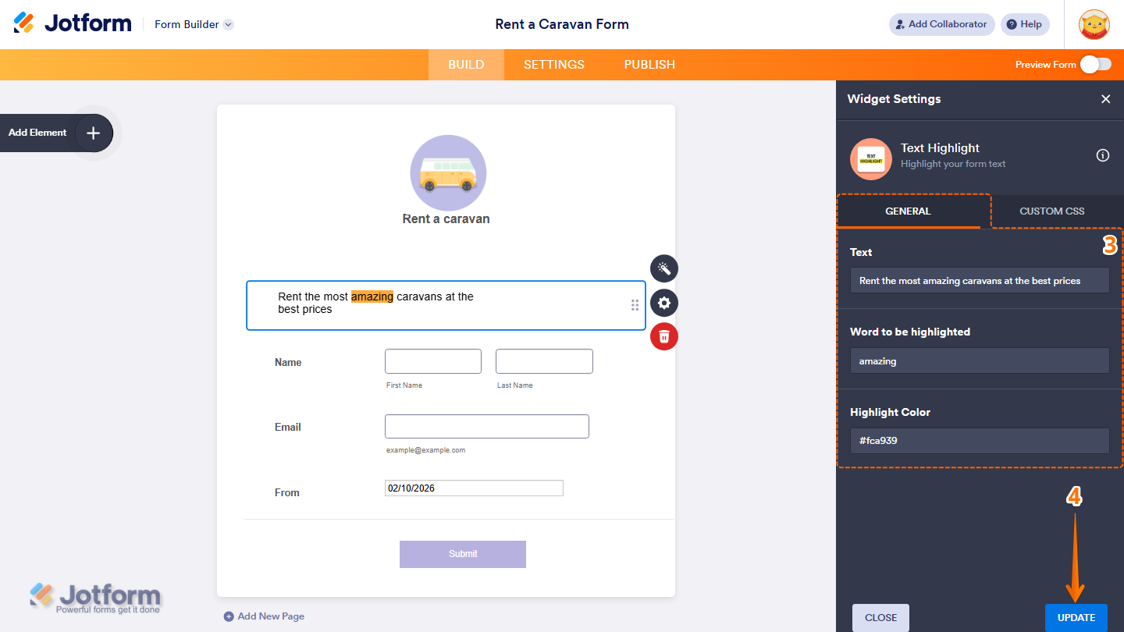Click the Last Name input box
Screen dimensions: 1124x632
(x=544, y=361)
